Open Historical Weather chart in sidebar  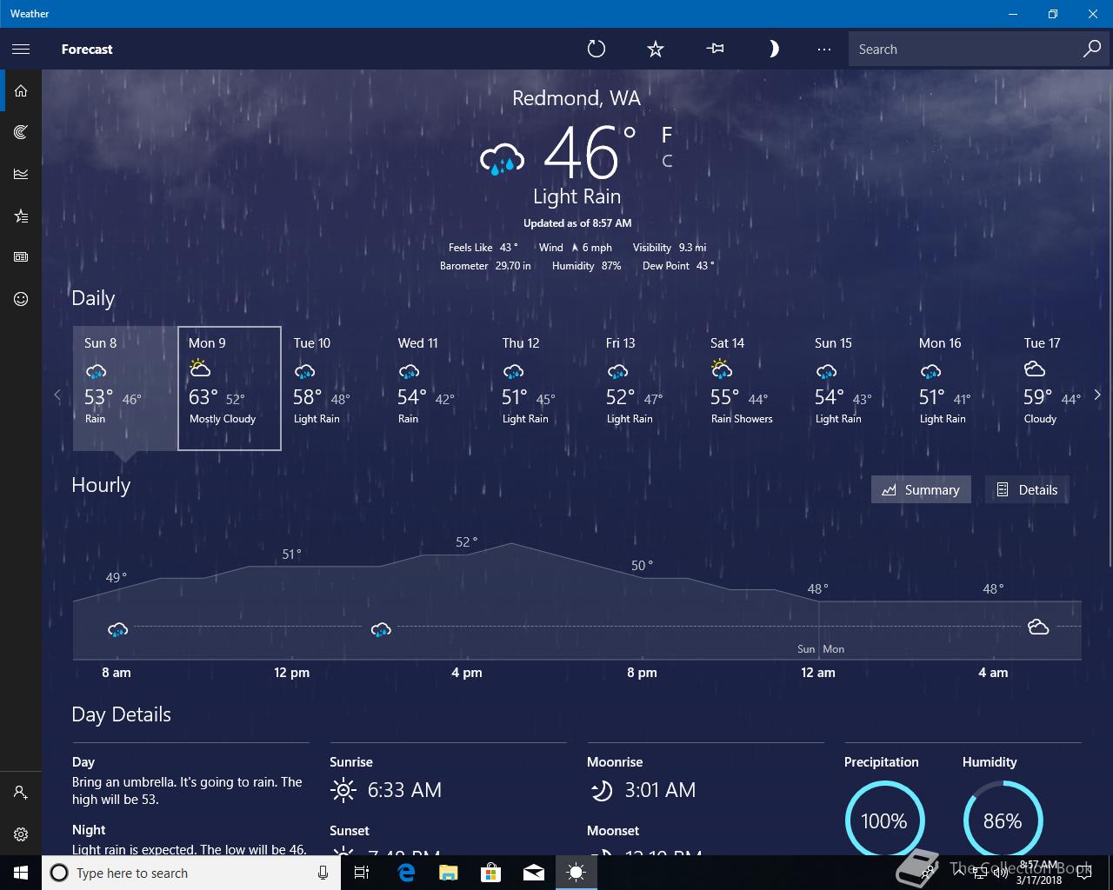21,174
